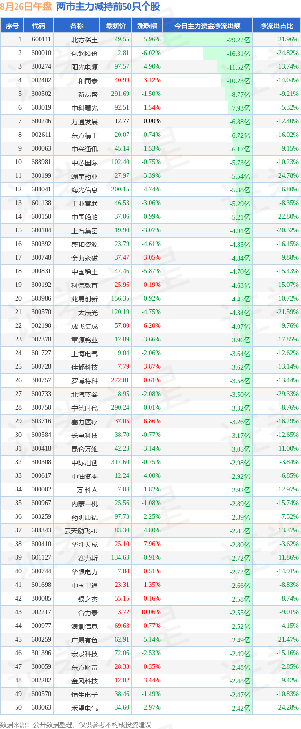Click the 名称 column header
The height and width of the screenshot is (729, 301).
(x=77, y=26)
